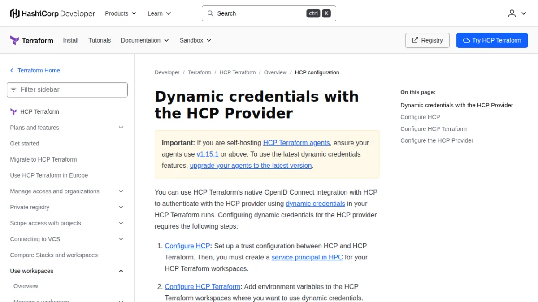Image resolution: width=538 pixels, height=302 pixels.
Task: Open the HCP Terraform agents link
Action: point(296,143)
